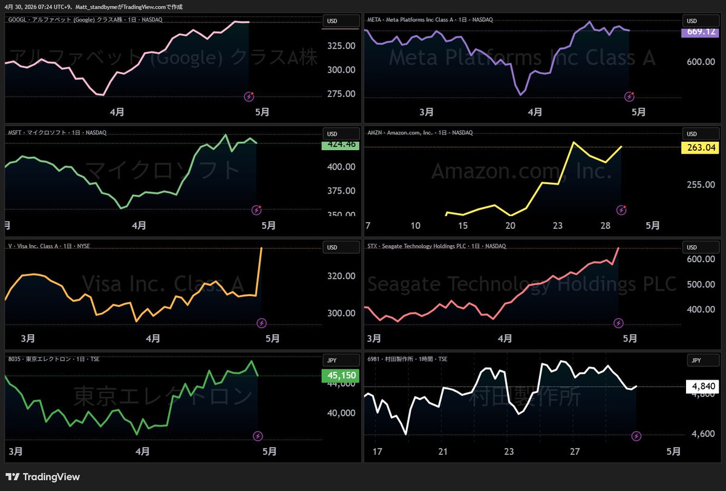Open the USD currency selector on AMZN chart
This screenshot has width=726, height=491.
click(x=701, y=133)
